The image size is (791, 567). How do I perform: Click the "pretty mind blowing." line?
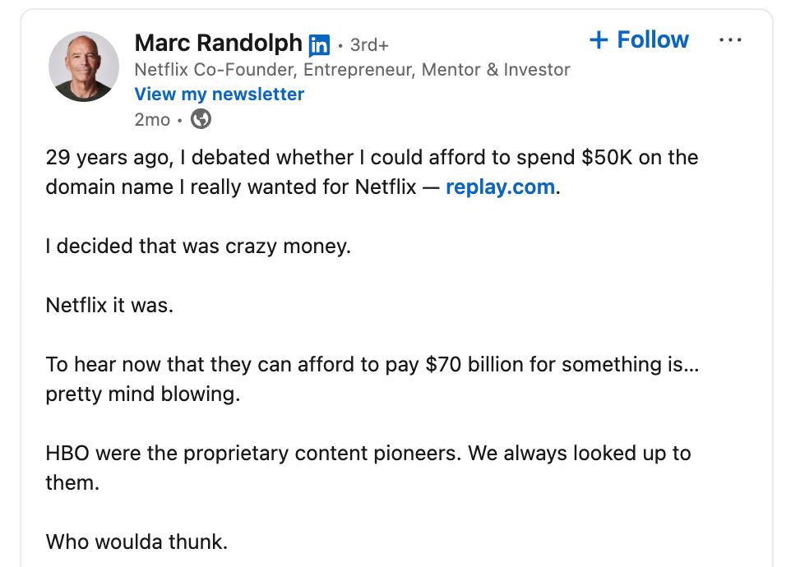coord(142,394)
